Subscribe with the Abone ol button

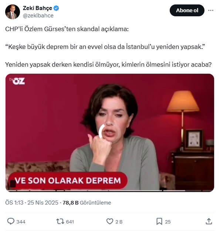[x=187, y=10]
